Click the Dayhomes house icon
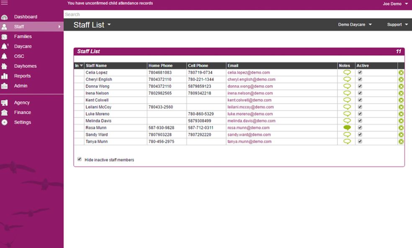Screen dimensions: 412x248 pyautogui.click(x=4, y=66)
